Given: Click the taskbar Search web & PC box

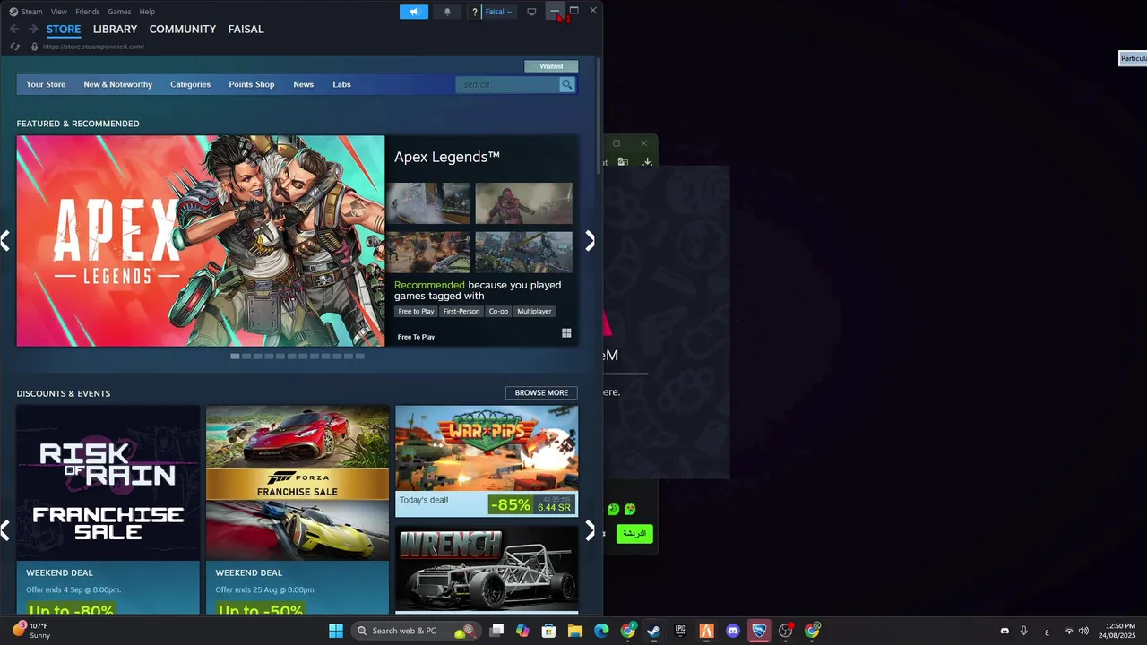Looking at the screenshot, I should pos(415,631).
